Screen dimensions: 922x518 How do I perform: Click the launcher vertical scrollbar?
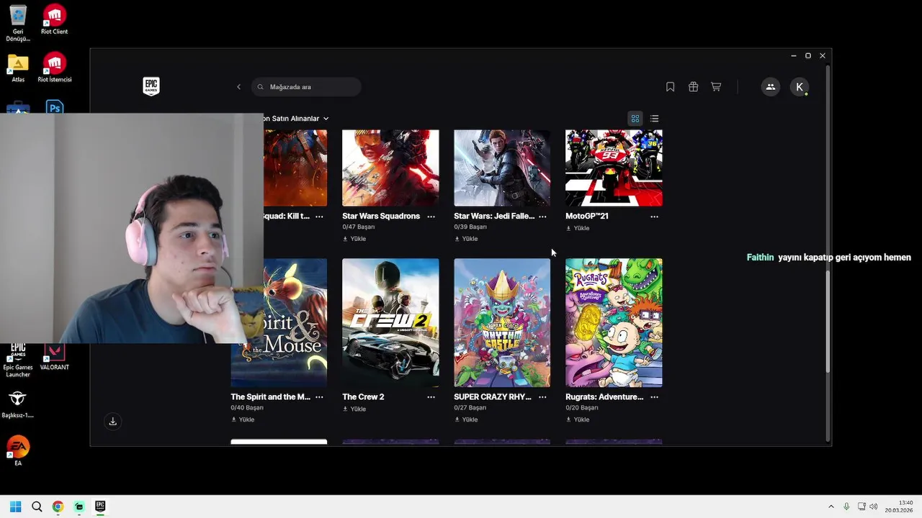(x=828, y=322)
